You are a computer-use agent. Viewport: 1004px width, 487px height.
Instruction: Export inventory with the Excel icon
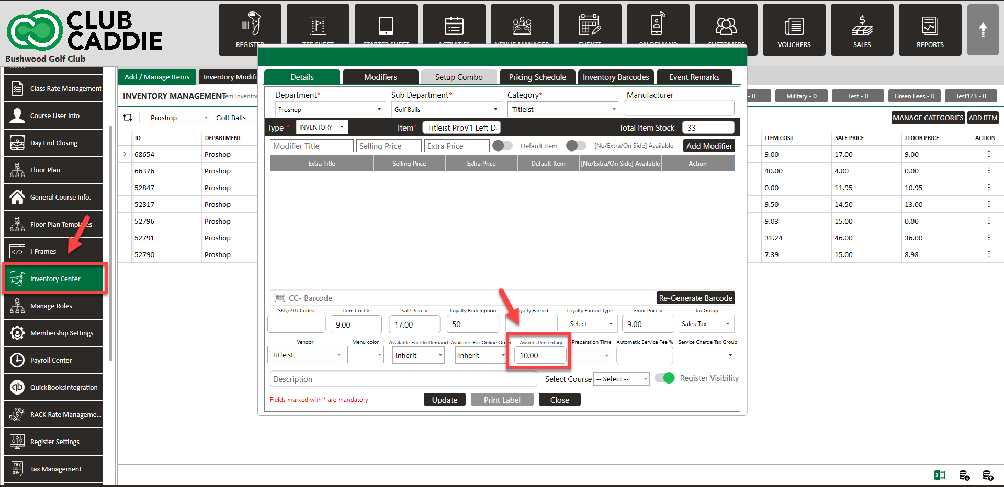pos(939,475)
